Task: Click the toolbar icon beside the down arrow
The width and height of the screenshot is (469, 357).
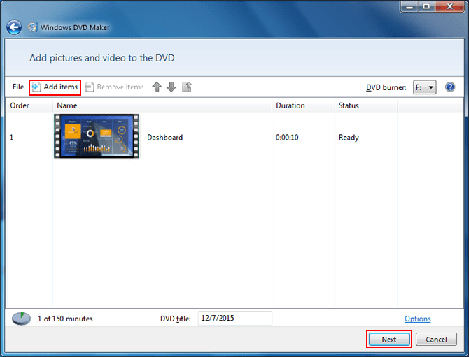Action: [x=187, y=87]
